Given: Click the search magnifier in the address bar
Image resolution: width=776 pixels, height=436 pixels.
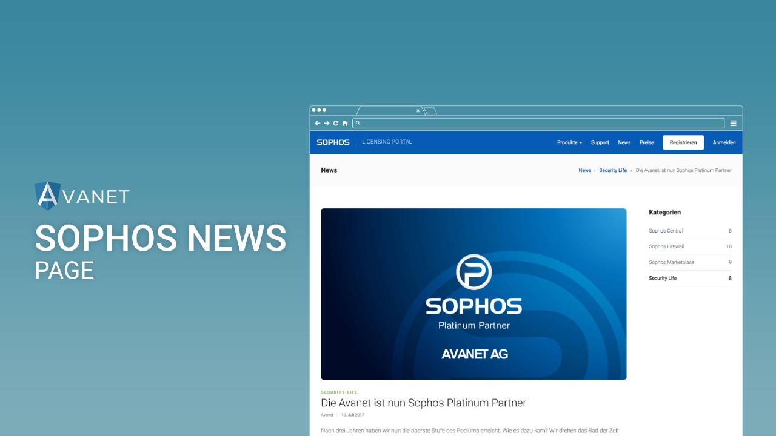Looking at the screenshot, I should [358, 123].
